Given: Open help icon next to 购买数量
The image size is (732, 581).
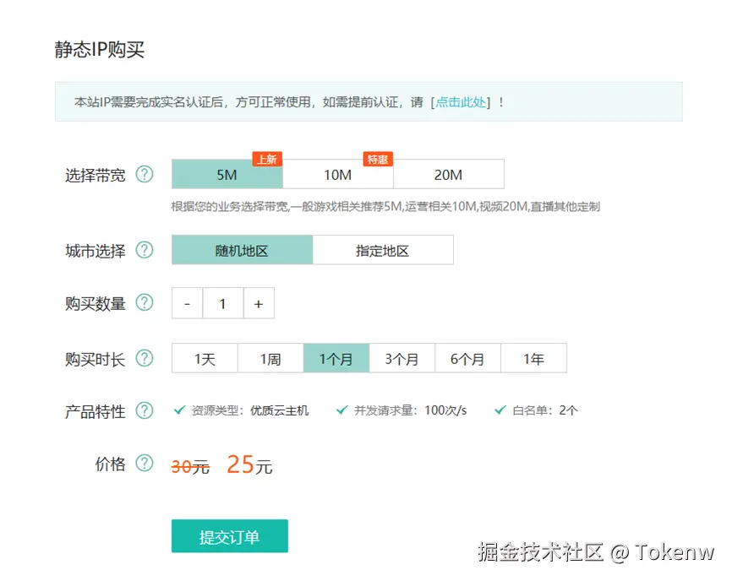Looking at the screenshot, I should click(x=145, y=302).
